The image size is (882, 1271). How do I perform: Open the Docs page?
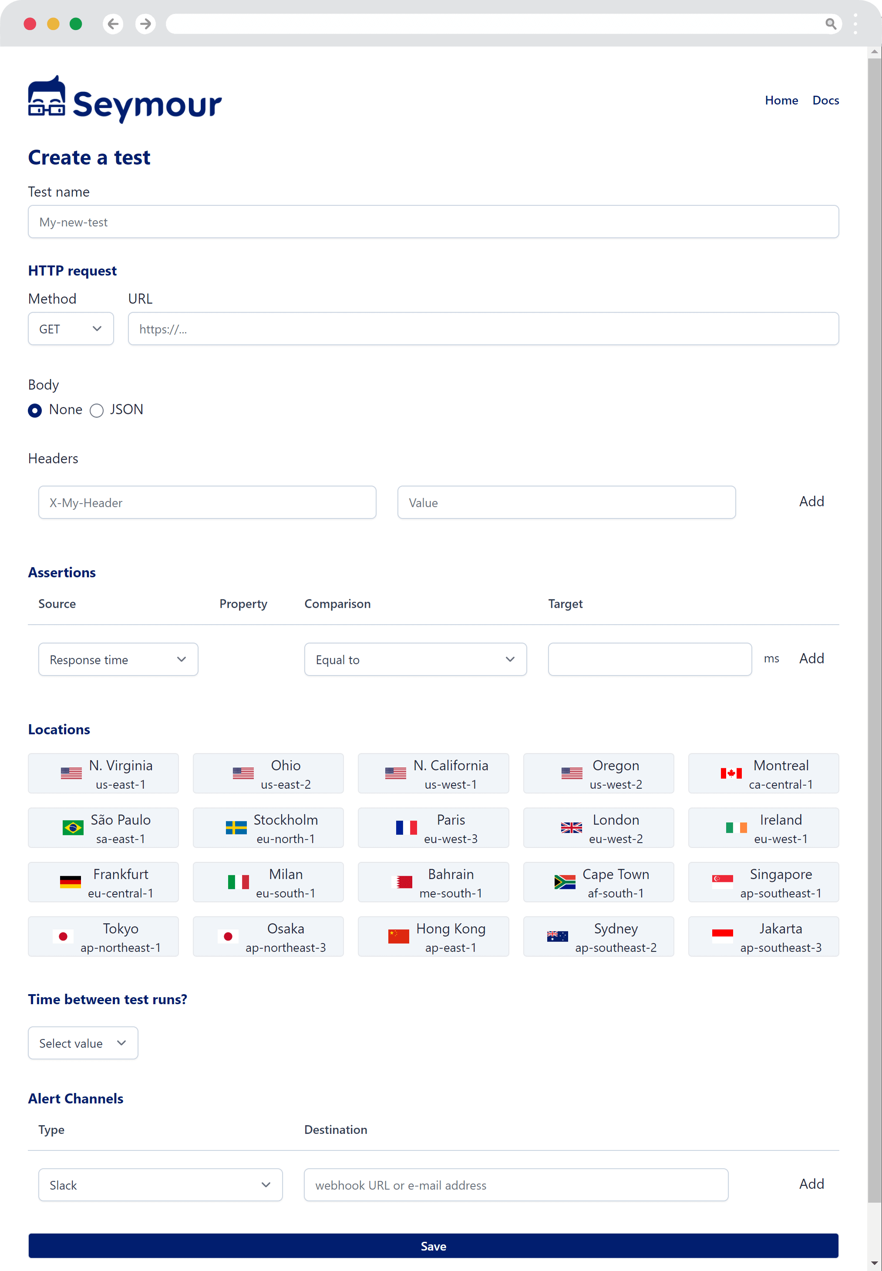tap(825, 100)
